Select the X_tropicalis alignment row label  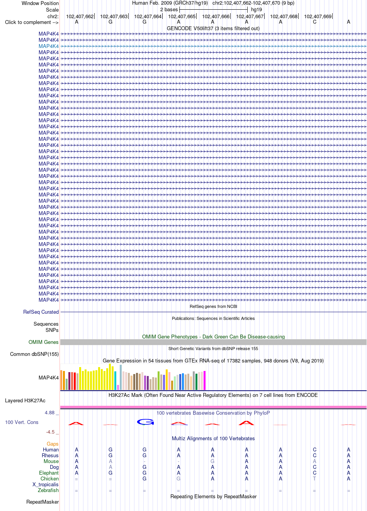pos(46,484)
